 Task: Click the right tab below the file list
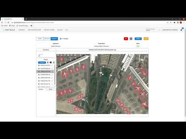[x=51, y=89]
